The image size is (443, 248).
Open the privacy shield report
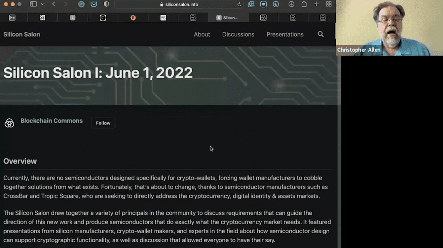pyautogui.click(x=106, y=4)
